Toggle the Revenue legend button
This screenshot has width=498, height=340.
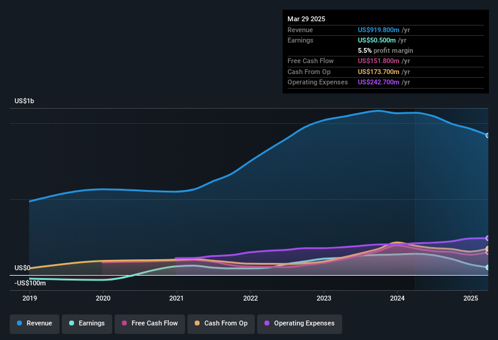35,323
